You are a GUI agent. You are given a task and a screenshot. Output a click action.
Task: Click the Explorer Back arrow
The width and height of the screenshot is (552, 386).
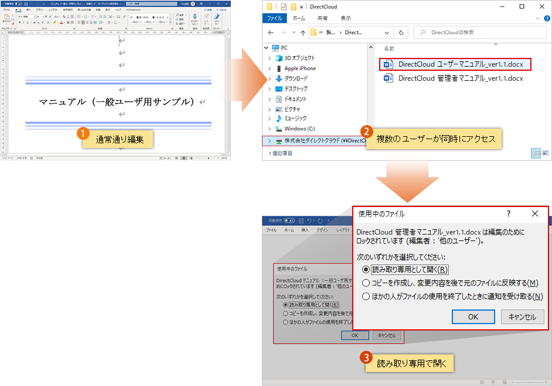pos(271,33)
